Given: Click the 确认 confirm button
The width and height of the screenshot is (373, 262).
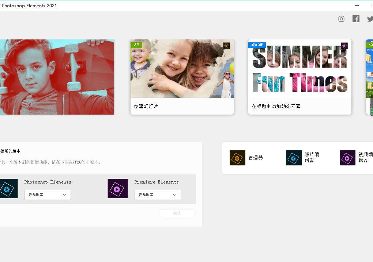Looking at the screenshot, I should pos(177,213).
